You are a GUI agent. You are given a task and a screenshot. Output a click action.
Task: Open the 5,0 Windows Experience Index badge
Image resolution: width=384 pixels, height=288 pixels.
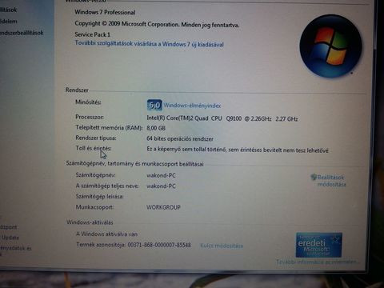pos(154,105)
